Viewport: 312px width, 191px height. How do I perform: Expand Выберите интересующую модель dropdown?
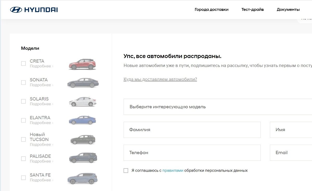(218, 107)
